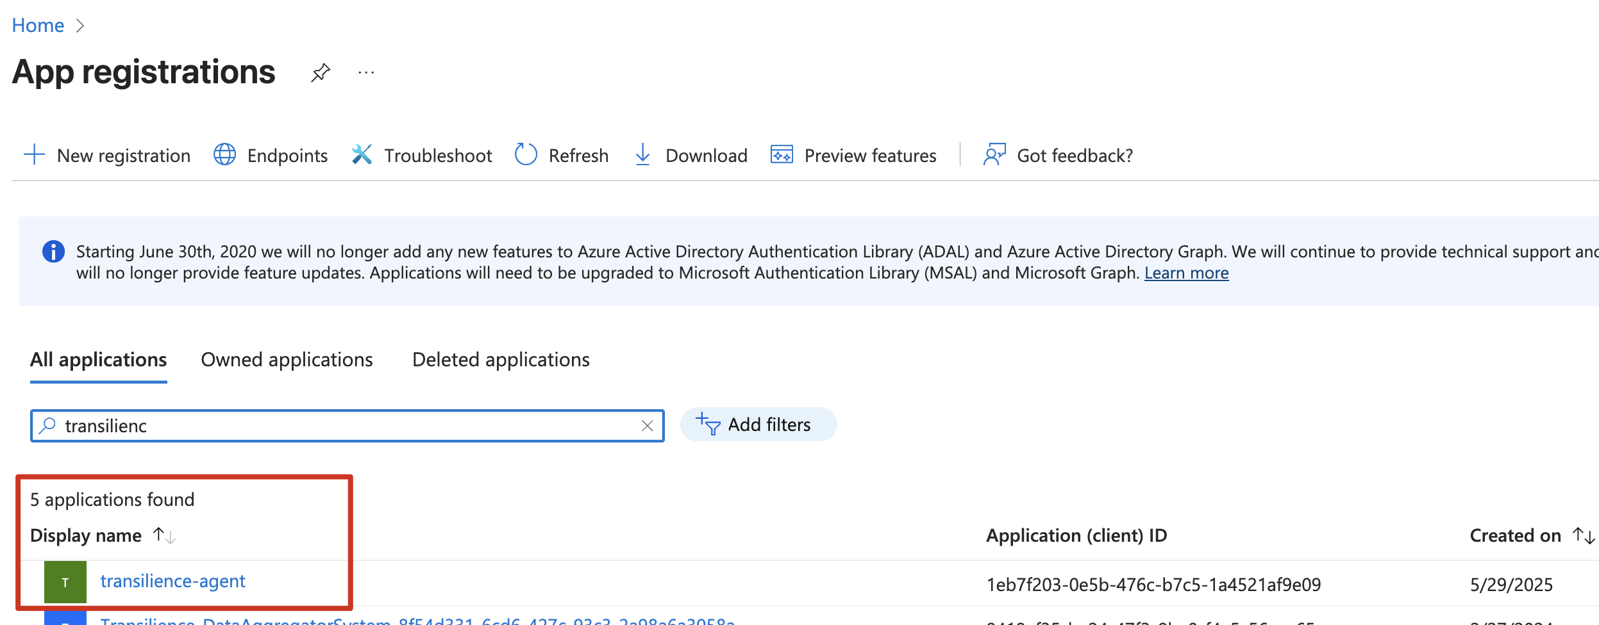
Task: Click New registration label
Action: [124, 156]
